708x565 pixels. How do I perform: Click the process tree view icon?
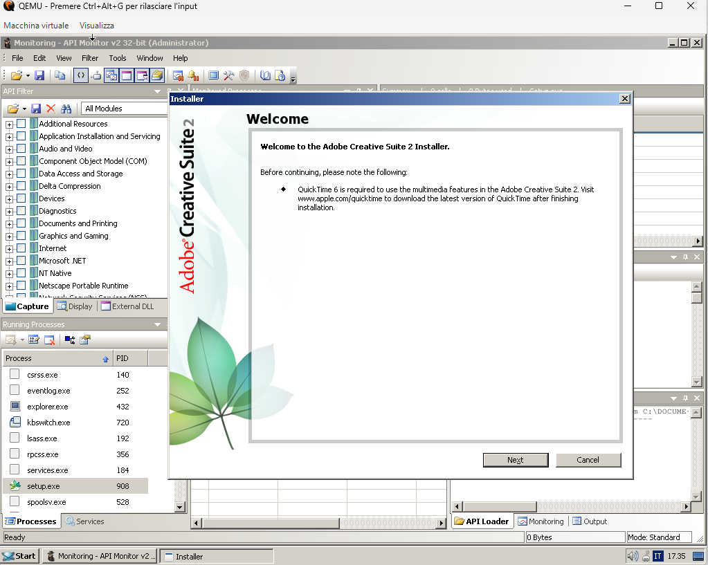coord(70,340)
